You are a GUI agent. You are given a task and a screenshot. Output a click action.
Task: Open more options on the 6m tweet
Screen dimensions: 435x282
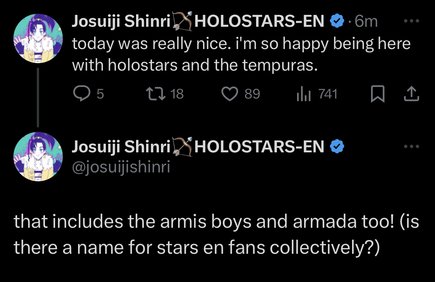click(412, 21)
